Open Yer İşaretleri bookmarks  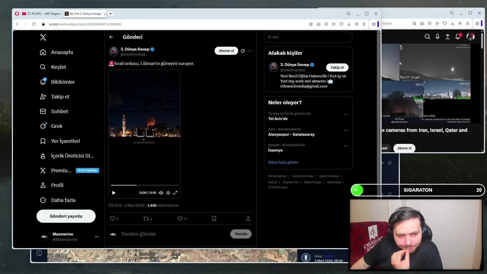[60, 141]
